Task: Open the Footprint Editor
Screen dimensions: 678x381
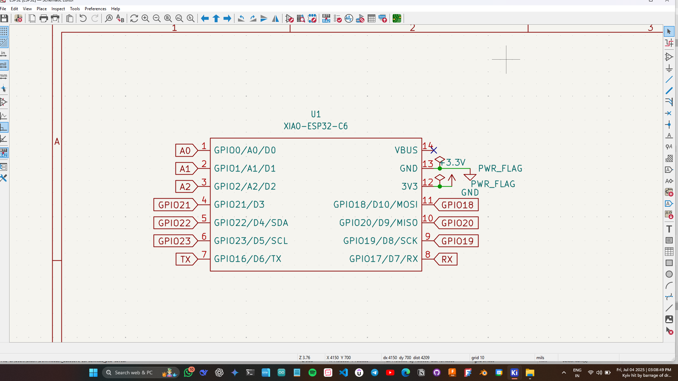Action: coord(312,18)
